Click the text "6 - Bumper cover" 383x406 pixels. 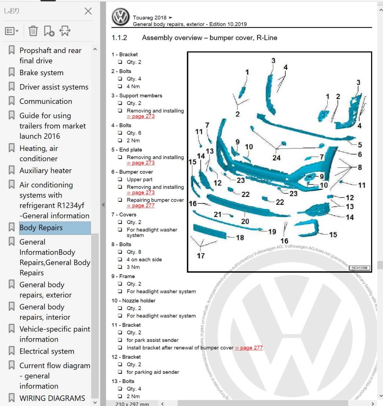(132, 172)
